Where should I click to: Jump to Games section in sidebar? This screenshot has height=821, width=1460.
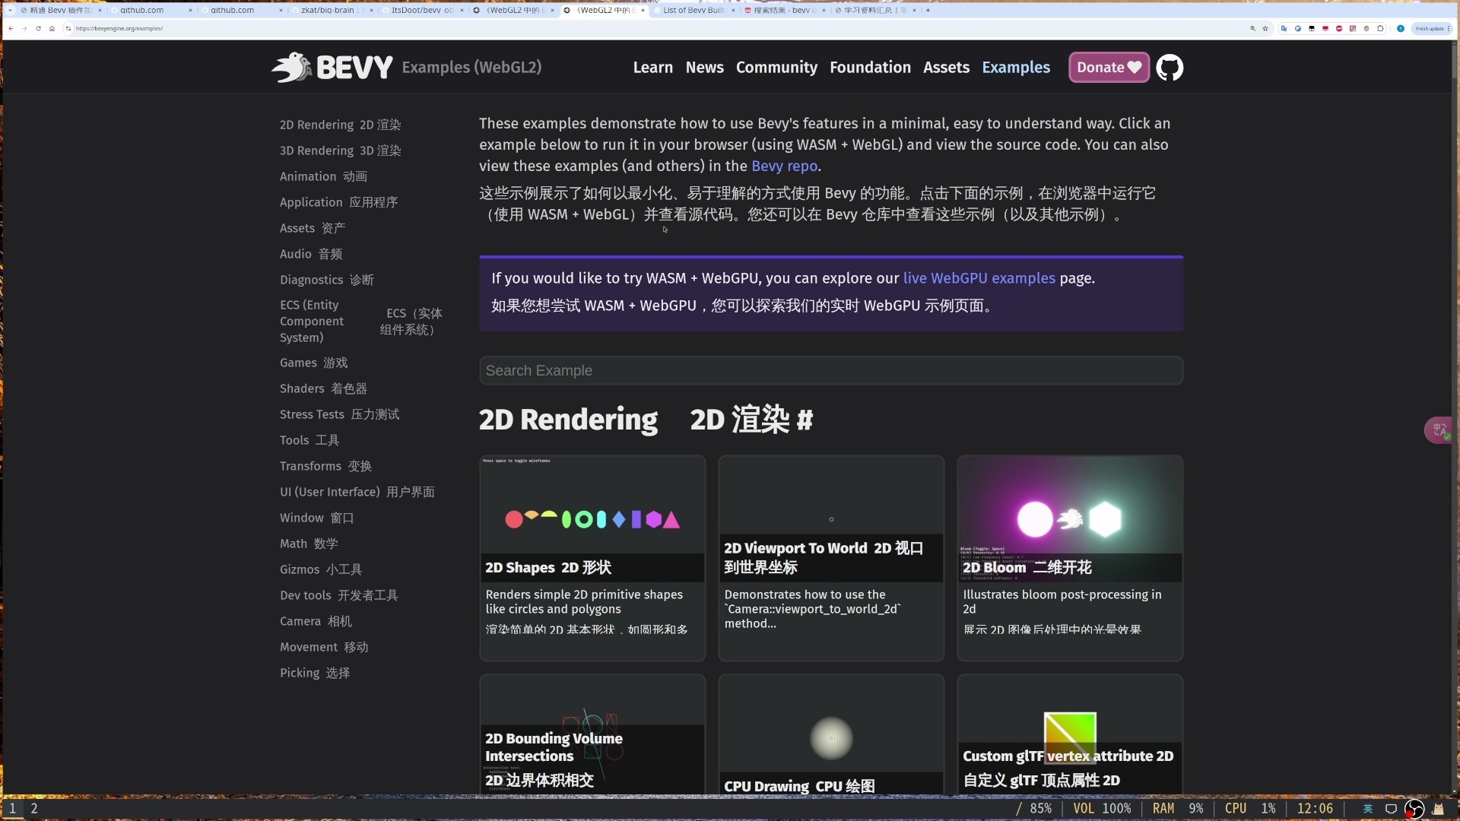(x=313, y=363)
